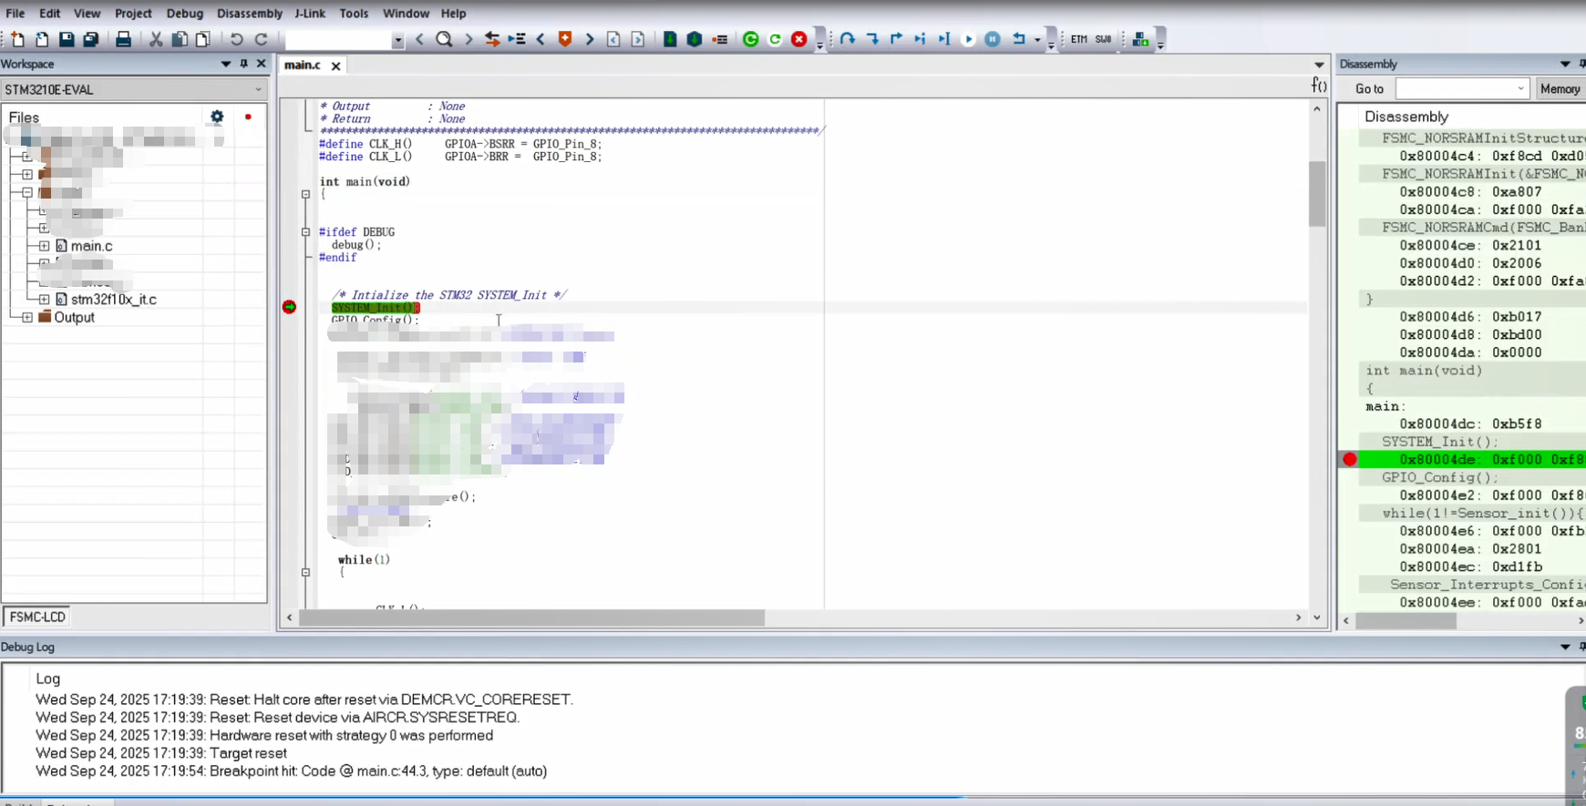Click the Step Over debug icon
This screenshot has height=806, width=1586.
point(848,39)
